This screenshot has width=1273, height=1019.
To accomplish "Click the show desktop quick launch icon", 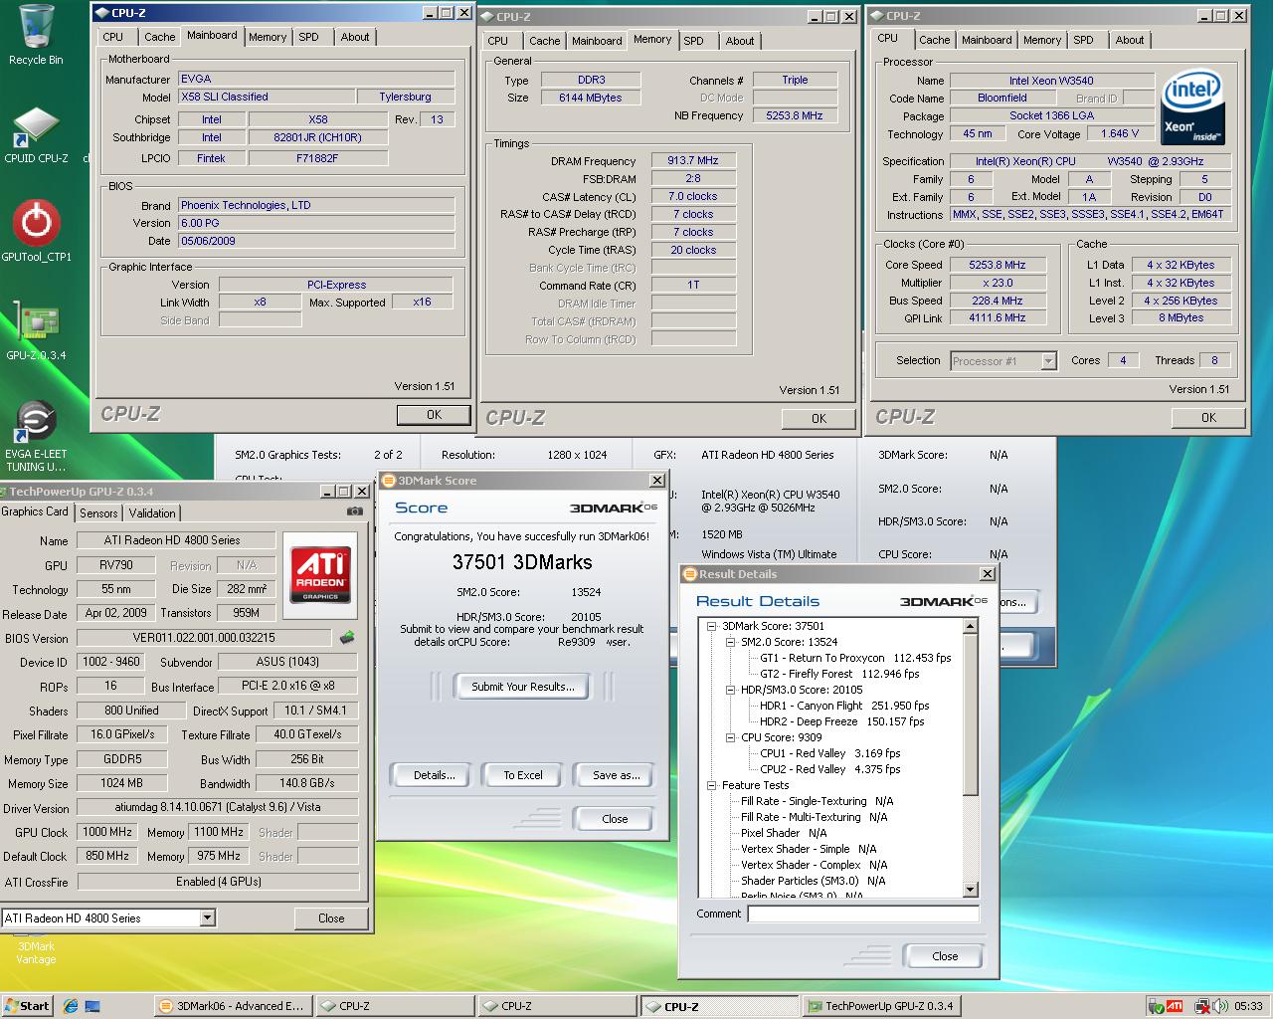I will (93, 1006).
